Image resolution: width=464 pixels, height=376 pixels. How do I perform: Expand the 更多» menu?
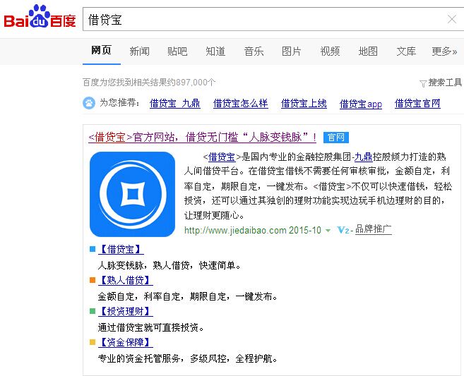tap(444, 51)
